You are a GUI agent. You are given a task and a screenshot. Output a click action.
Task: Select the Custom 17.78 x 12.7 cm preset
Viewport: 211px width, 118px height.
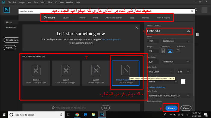[36, 73]
